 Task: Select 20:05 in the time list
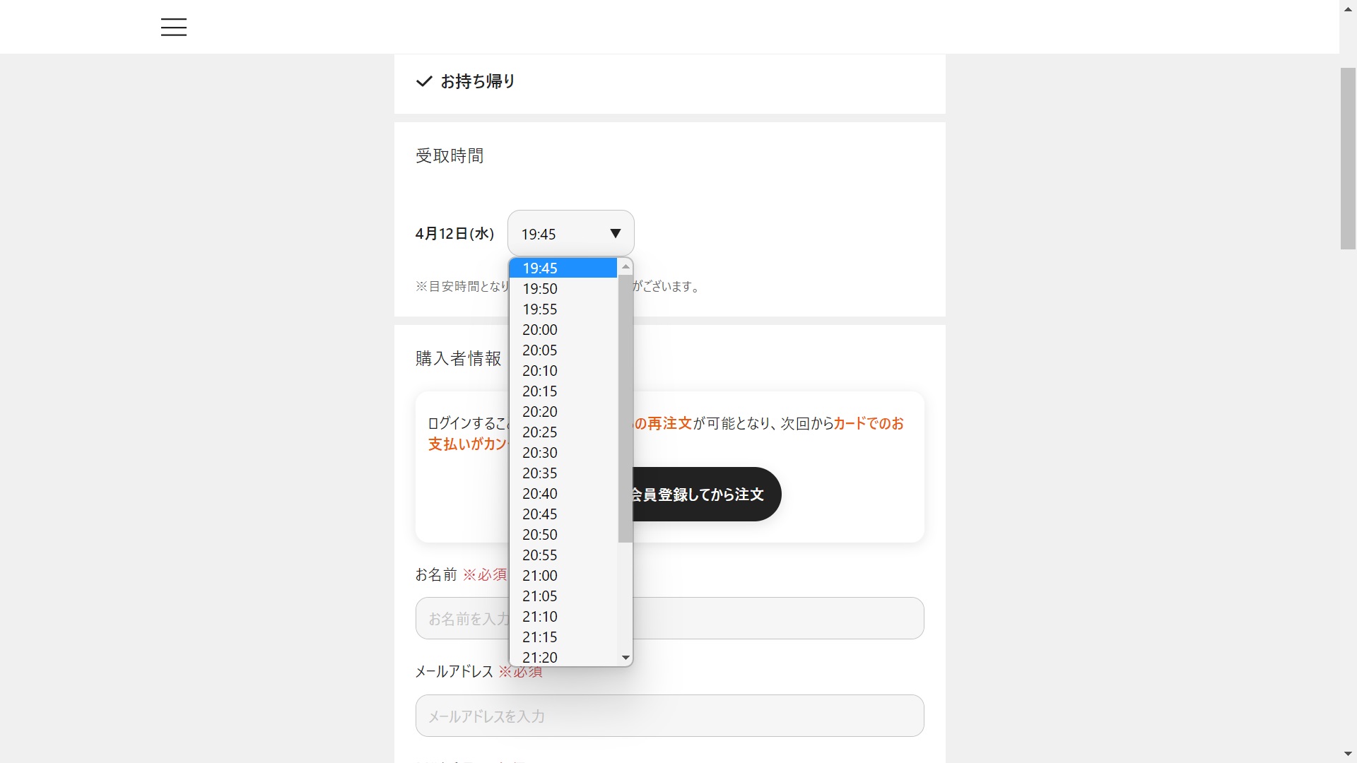[x=563, y=350]
